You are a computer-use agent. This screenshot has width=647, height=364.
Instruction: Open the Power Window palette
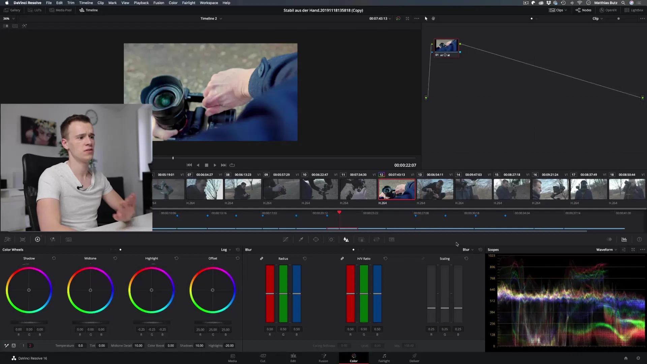316,239
